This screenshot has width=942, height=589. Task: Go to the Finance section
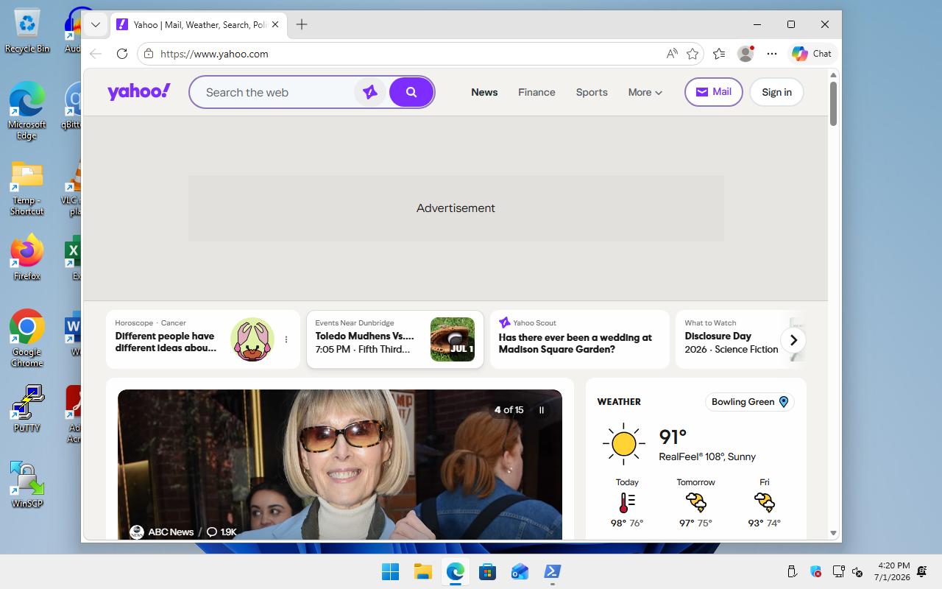(536, 92)
